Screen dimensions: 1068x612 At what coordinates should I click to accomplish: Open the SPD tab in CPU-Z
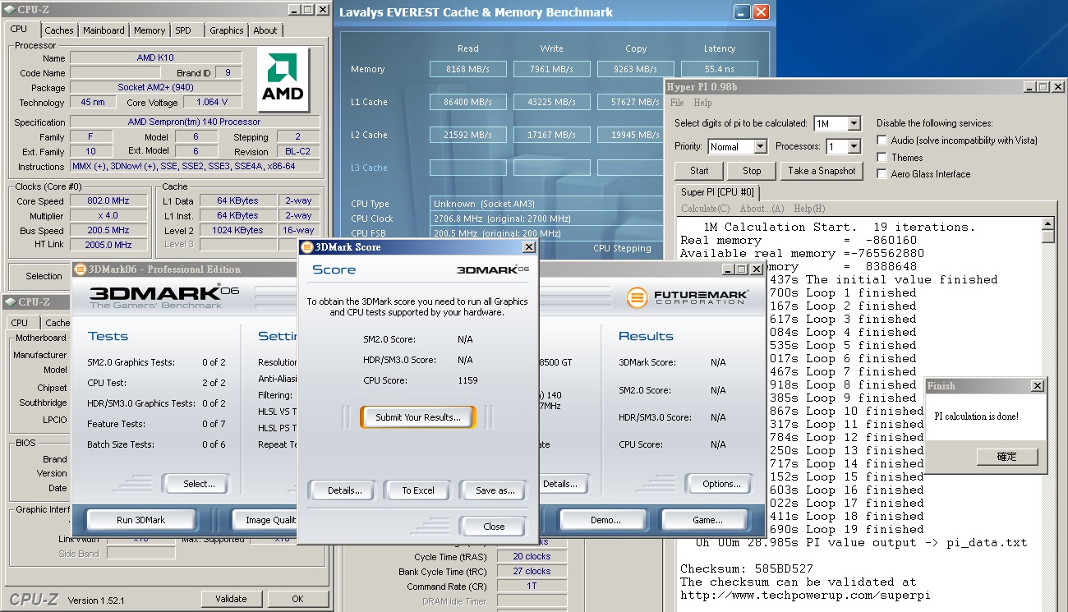(x=183, y=30)
